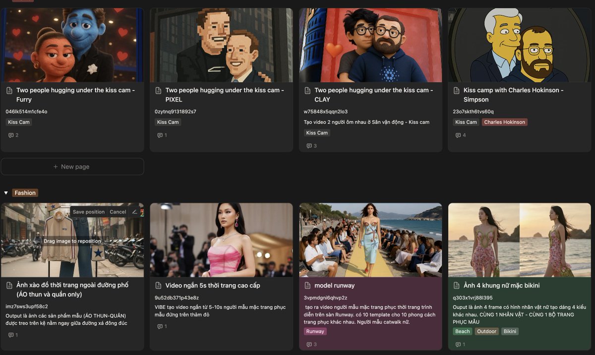Open 'Ảnh 4 khung nữ mặc bikini' page
595x355 pixels.
(501, 286)
